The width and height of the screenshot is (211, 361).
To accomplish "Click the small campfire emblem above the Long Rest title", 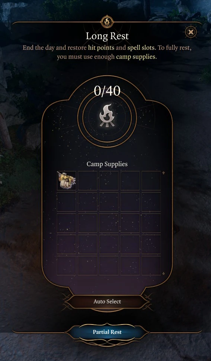I will [107, 22].
